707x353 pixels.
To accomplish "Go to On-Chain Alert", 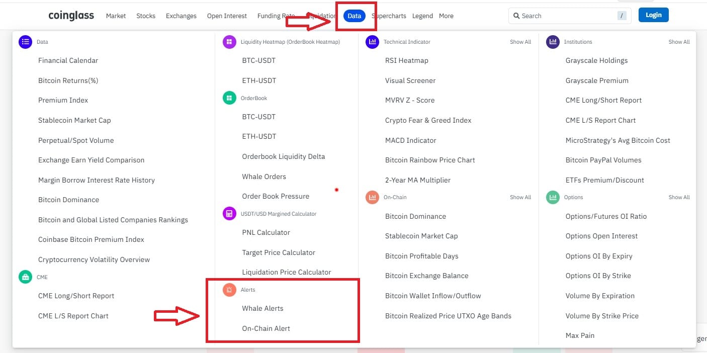I will coord(266,328).
